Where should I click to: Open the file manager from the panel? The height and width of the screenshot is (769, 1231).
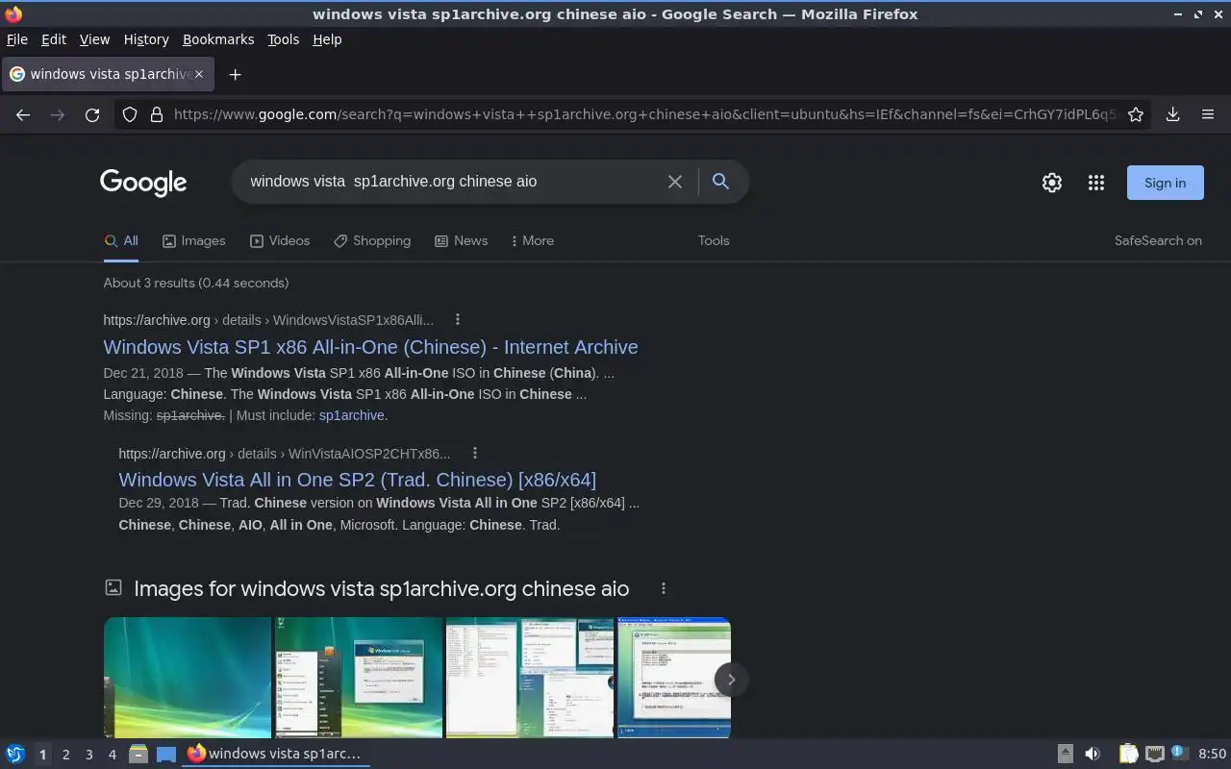click(138, 755)
